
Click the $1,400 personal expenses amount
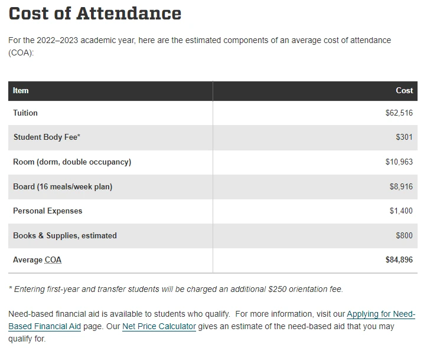tap(401, 211)
